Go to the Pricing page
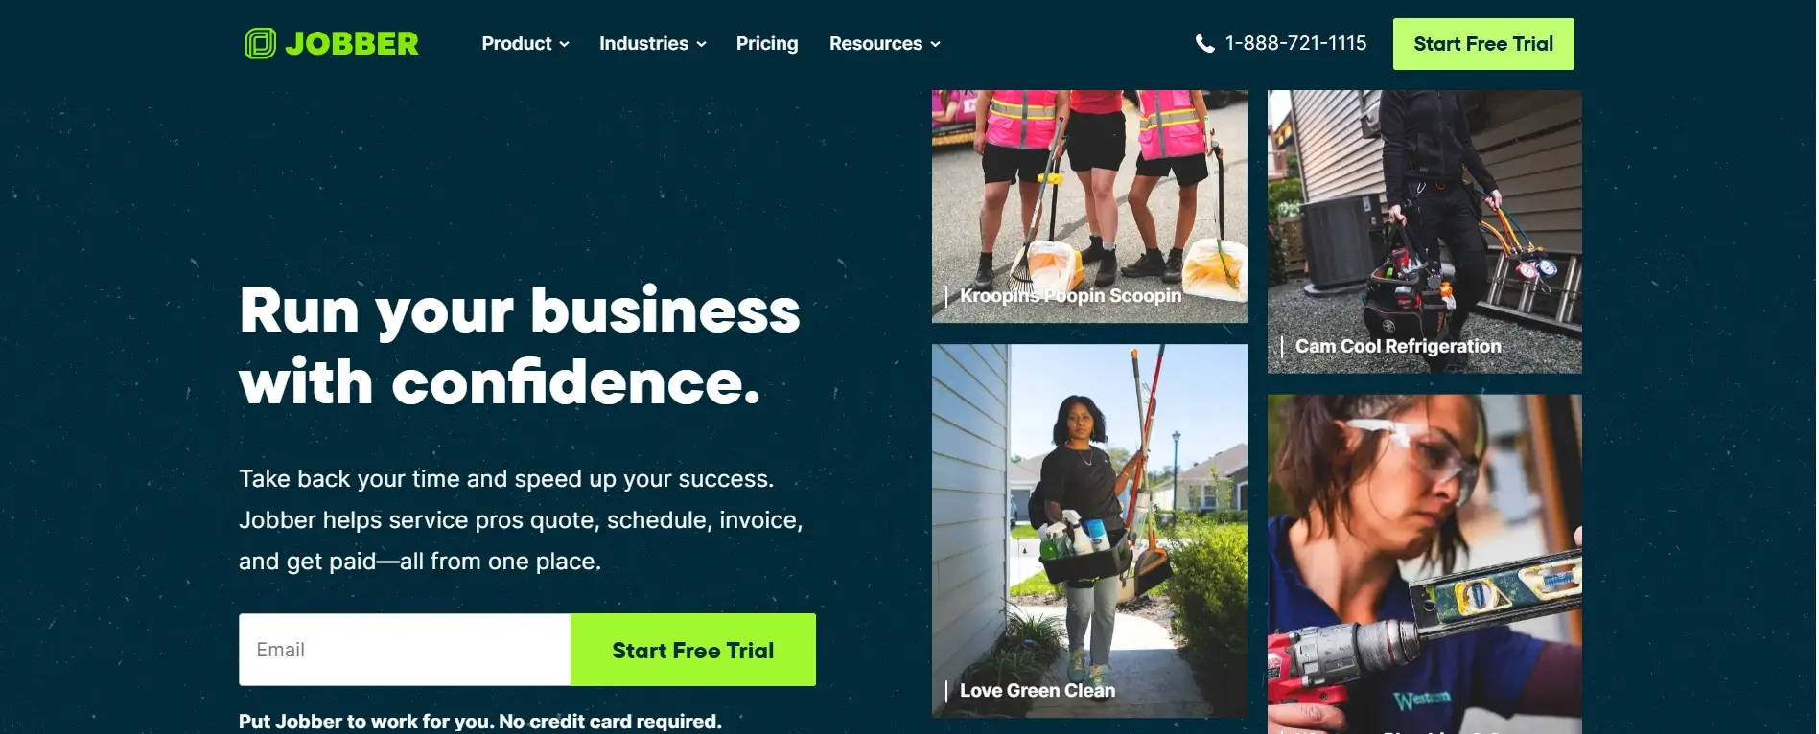Image resolution: width=1819 pixels, height=734 pixels. coord(767,43)
